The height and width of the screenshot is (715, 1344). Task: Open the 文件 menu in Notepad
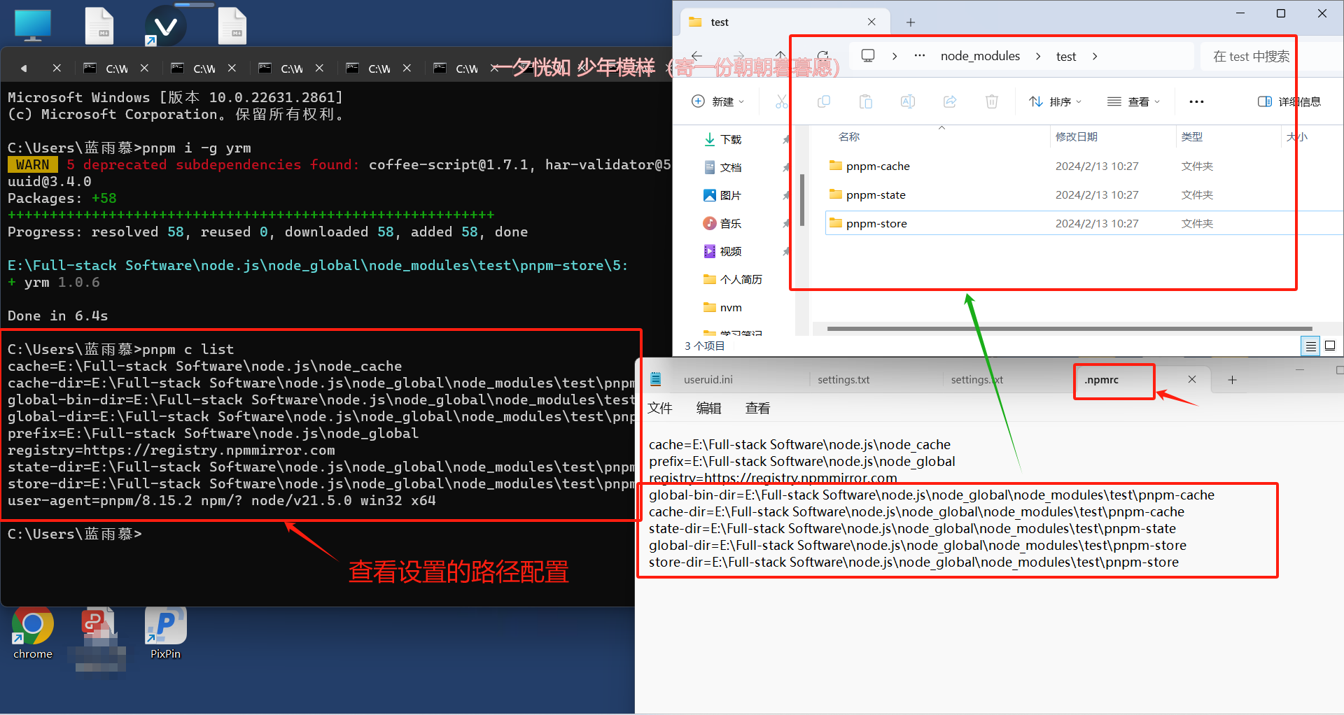[x=659, y=408]
